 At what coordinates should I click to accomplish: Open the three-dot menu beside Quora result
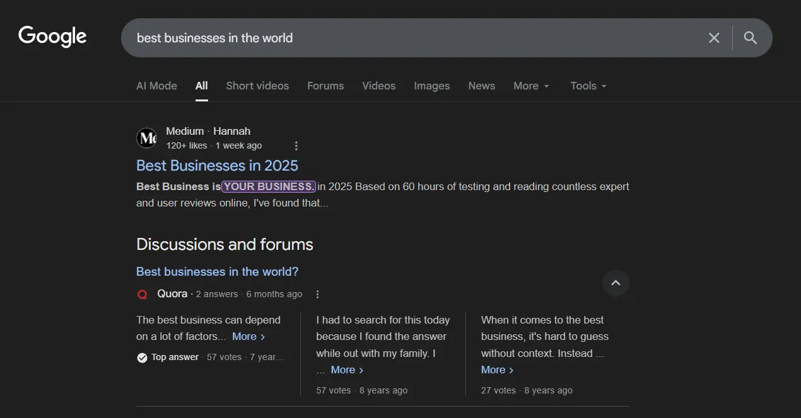click(317, 295)
